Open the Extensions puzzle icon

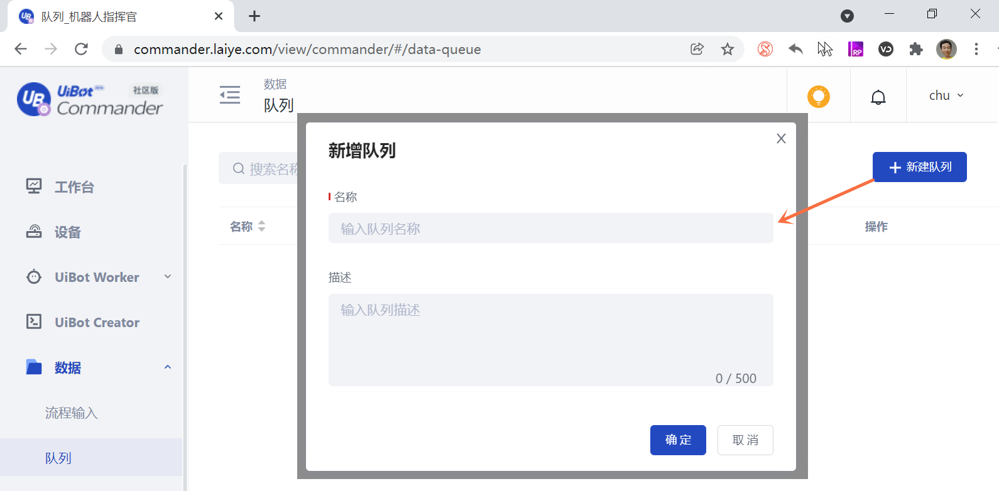916,49
